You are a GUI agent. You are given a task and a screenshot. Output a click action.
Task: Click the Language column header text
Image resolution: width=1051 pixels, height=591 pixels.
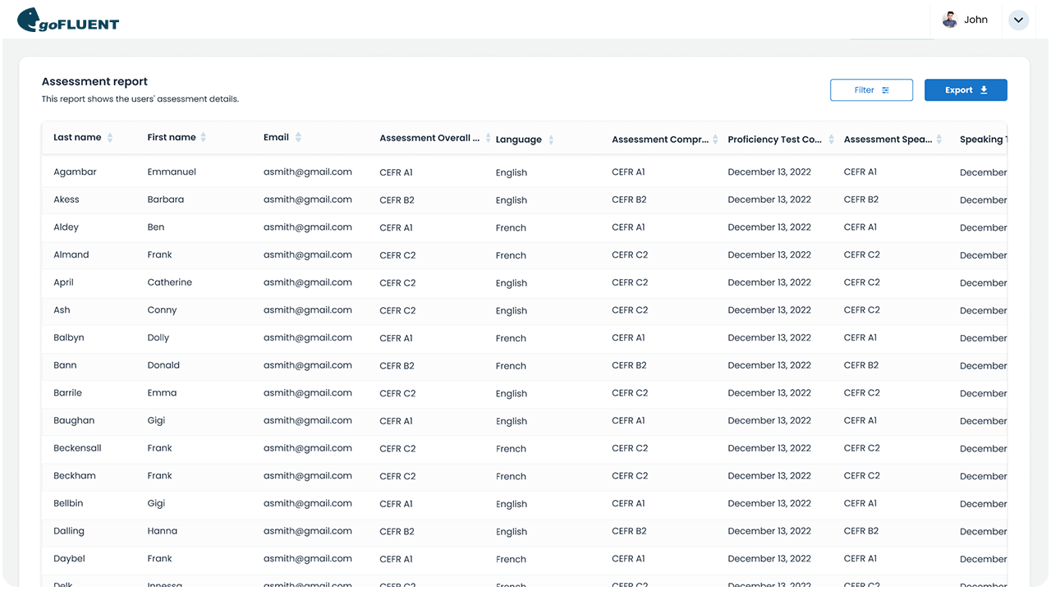coord(518,140)
